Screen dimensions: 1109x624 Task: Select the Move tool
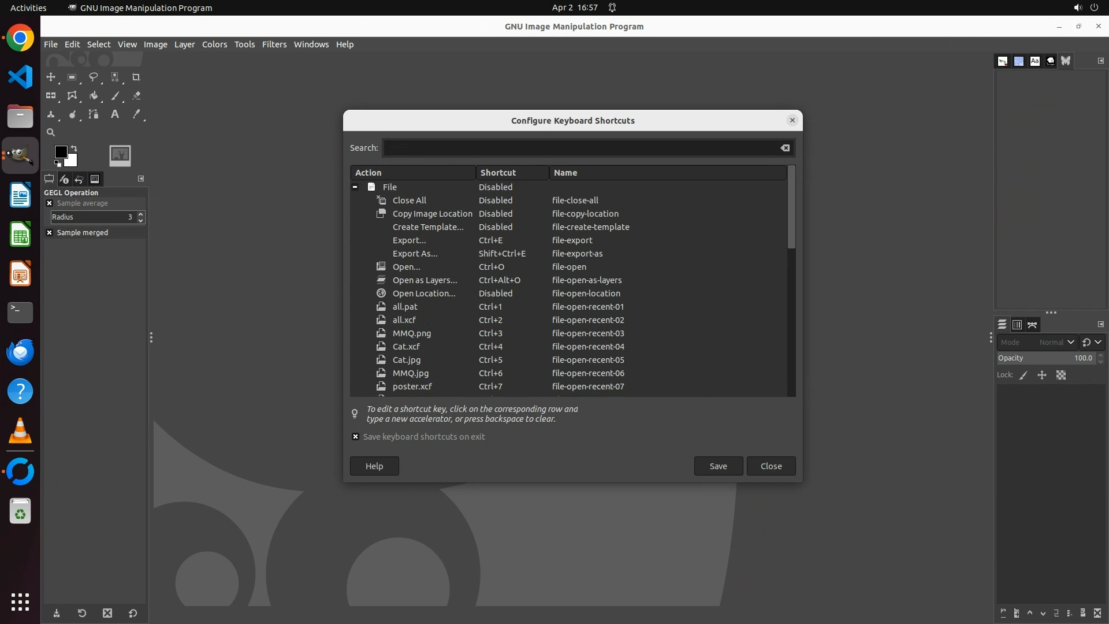pos(51,77)
